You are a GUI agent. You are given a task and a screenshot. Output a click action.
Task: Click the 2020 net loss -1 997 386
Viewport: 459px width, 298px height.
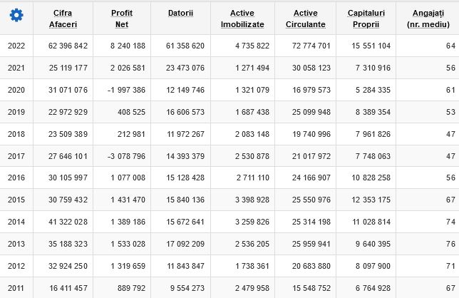(x=126, y=90)
